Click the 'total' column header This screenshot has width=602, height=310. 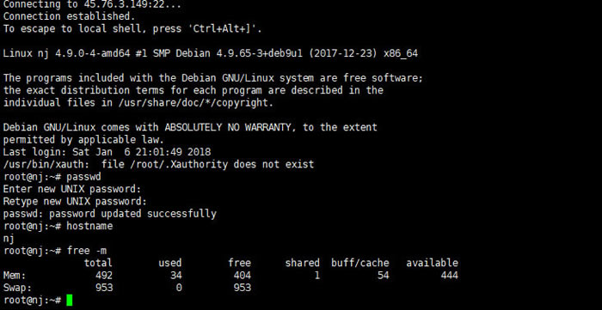[98, 263]
